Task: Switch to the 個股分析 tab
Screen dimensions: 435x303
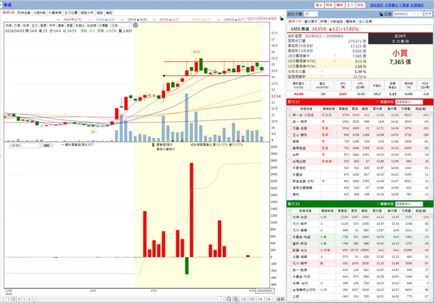Action: point(87,13)
